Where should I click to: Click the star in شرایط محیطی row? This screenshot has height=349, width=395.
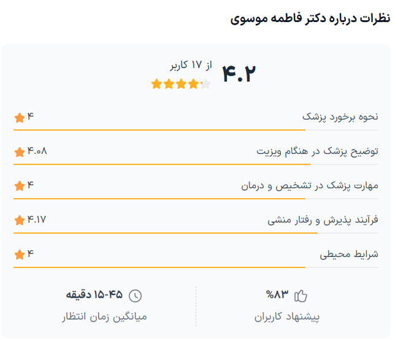coord(20,254)
